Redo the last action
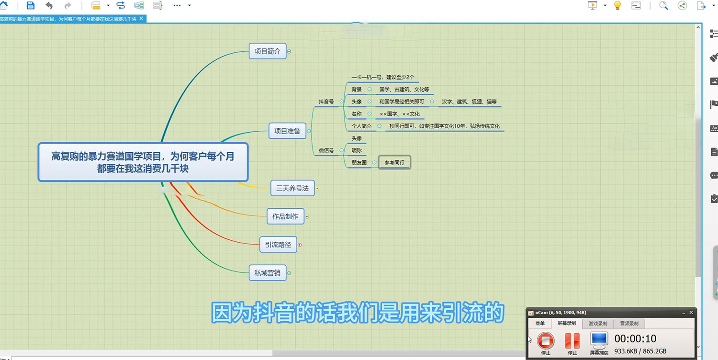This screenshot has width=718, height=360. (68, 6)
